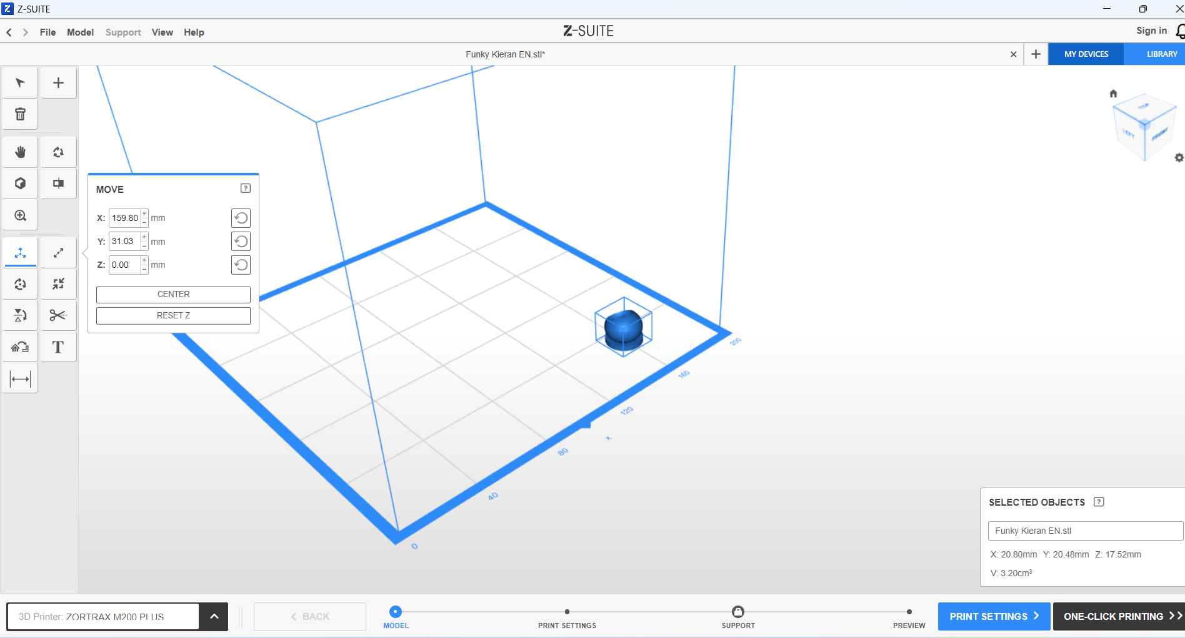Click the CENTER button

coord(173,295)
